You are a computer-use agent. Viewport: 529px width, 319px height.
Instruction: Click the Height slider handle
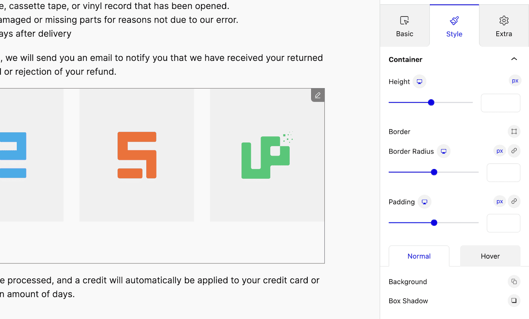coord(431,102)
